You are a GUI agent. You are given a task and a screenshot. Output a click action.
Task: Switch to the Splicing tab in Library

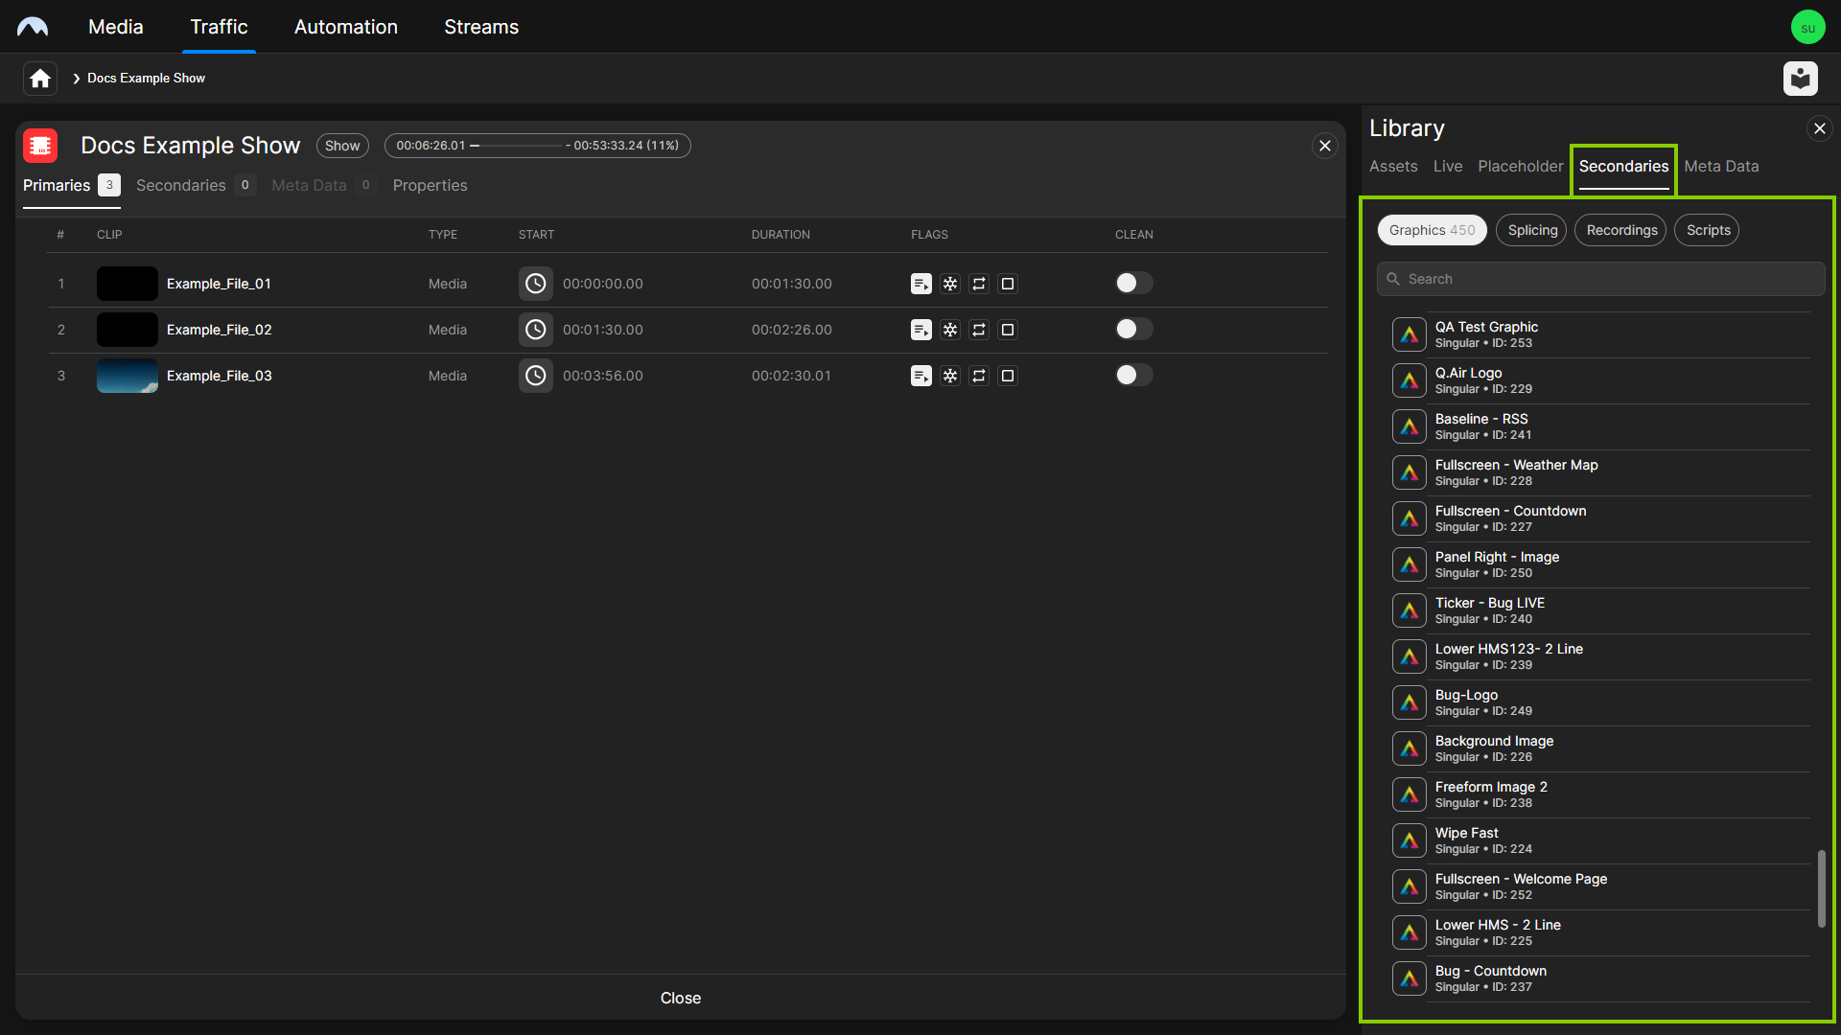pyautogui.click(x=1532, y=229)
